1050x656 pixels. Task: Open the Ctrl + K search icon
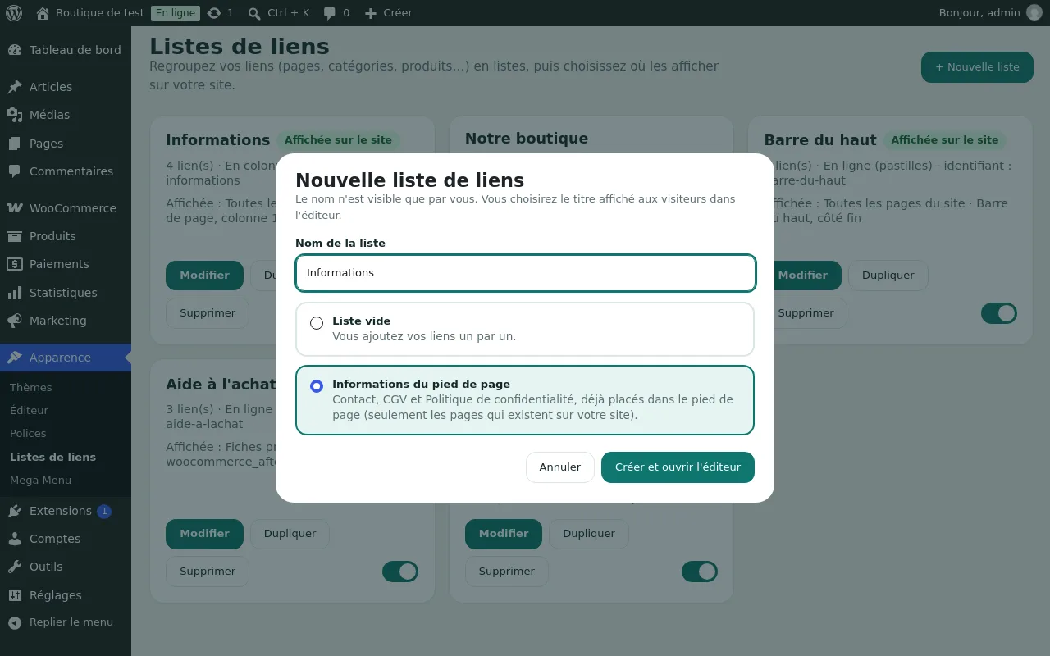[254, 13]
